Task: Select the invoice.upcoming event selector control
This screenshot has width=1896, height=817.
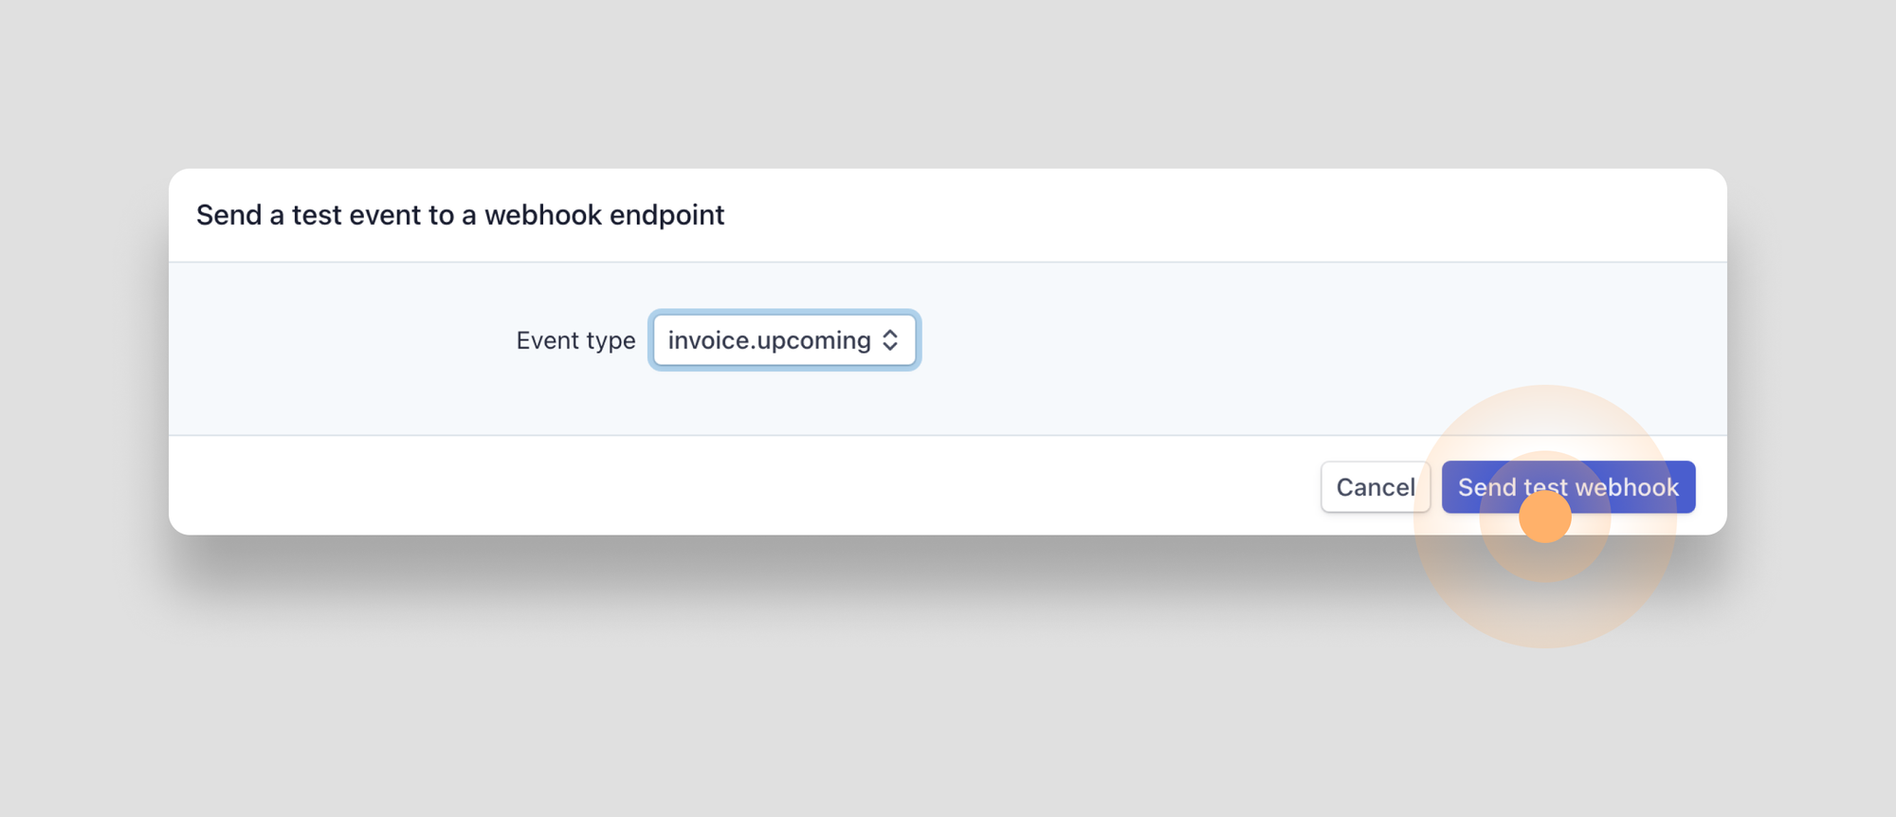Action: (x=784, y=339)
